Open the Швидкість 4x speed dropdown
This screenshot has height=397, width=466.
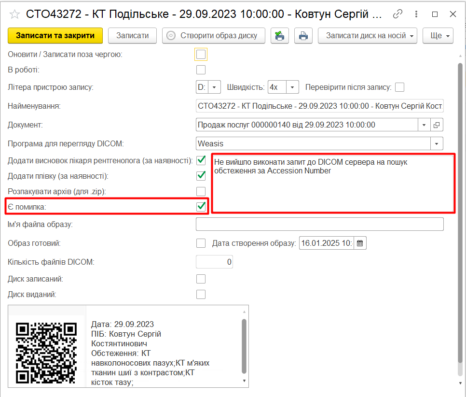(x=293, y=87)
